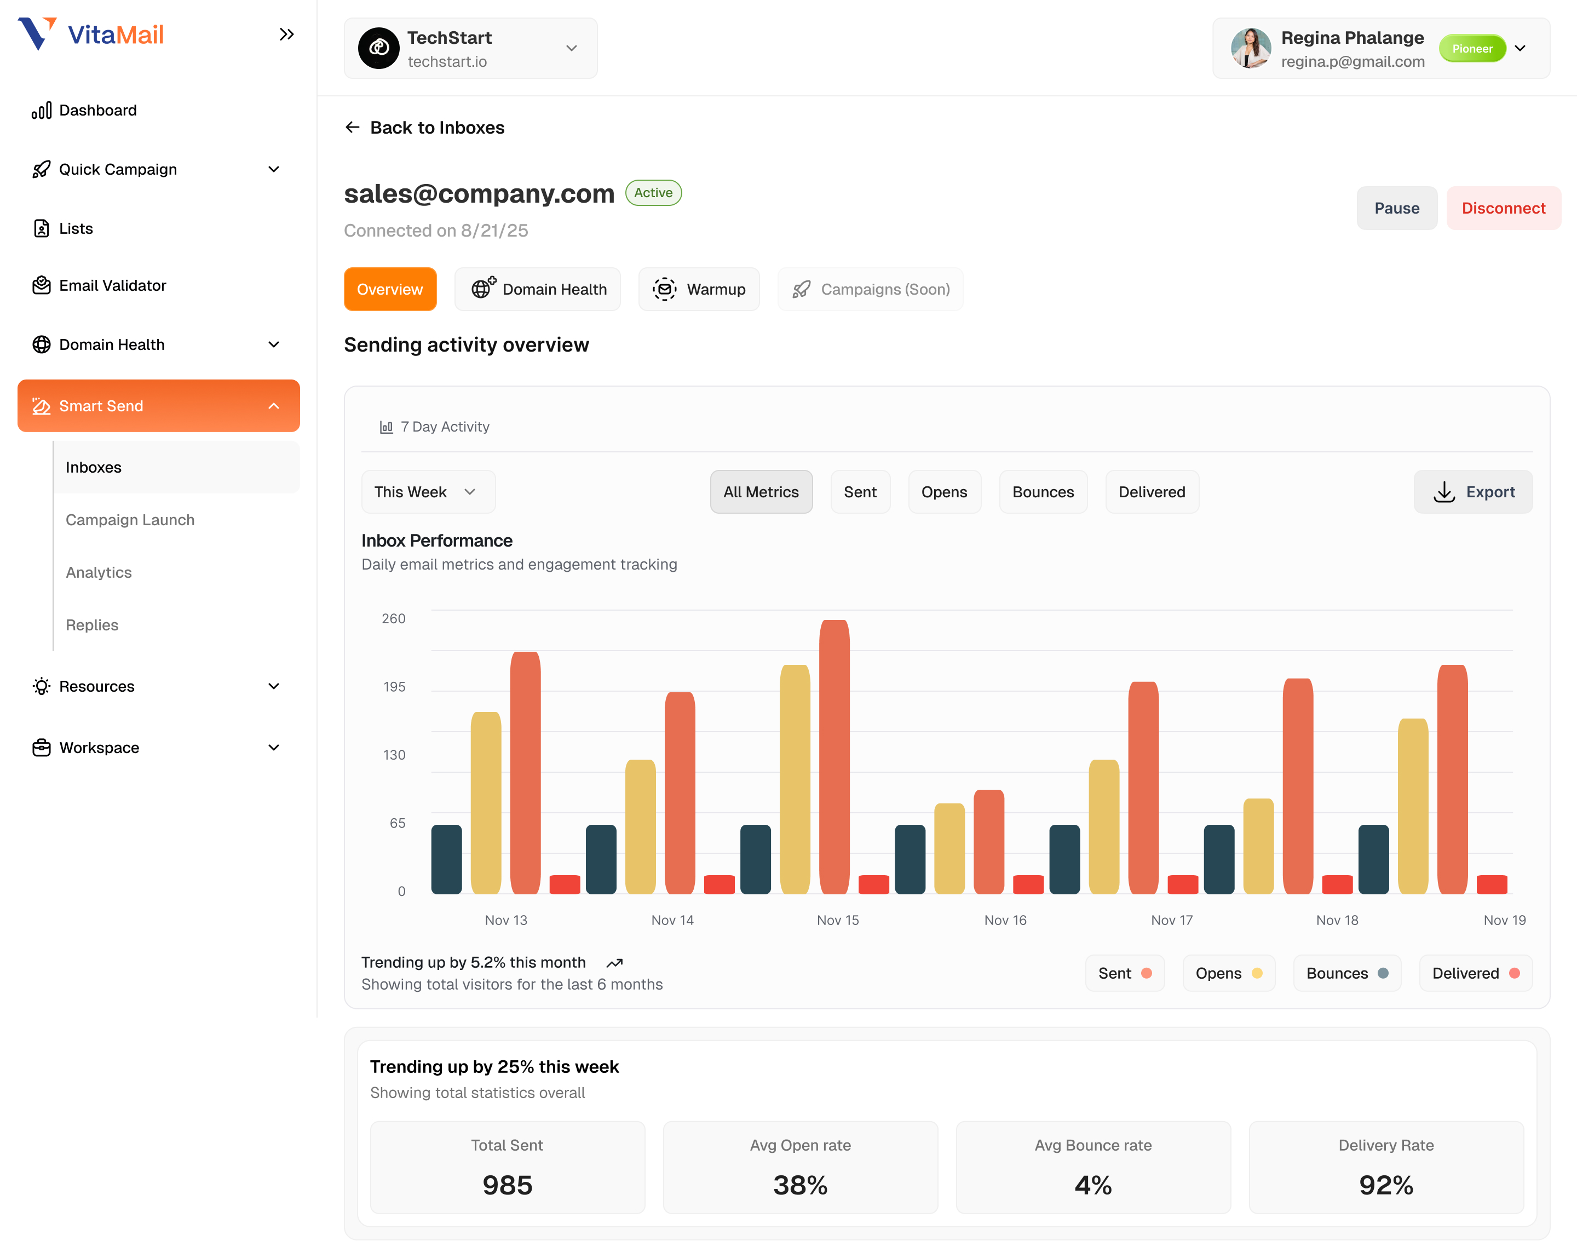Select the Overview tab

click(390, 289)
